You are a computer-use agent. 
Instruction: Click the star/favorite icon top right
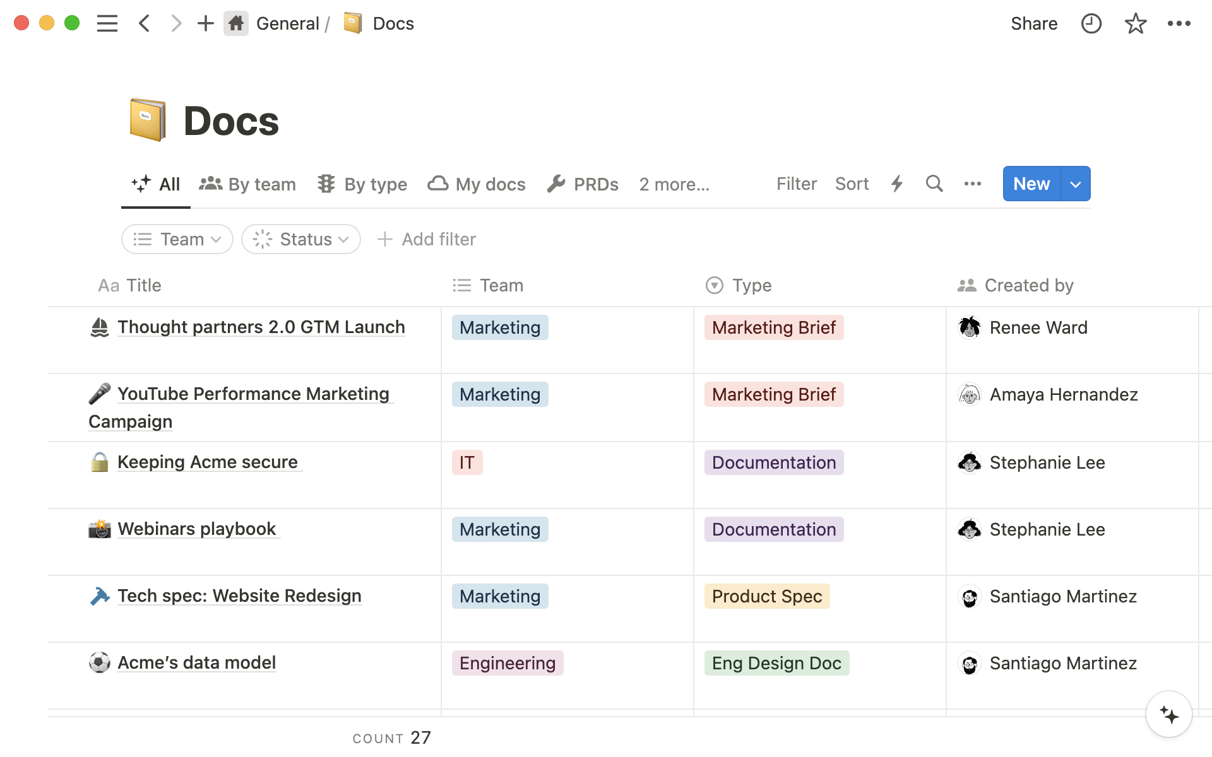point(1135,23)
